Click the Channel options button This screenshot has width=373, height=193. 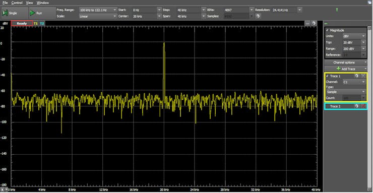pyautogui.click(x=346, y=62)
